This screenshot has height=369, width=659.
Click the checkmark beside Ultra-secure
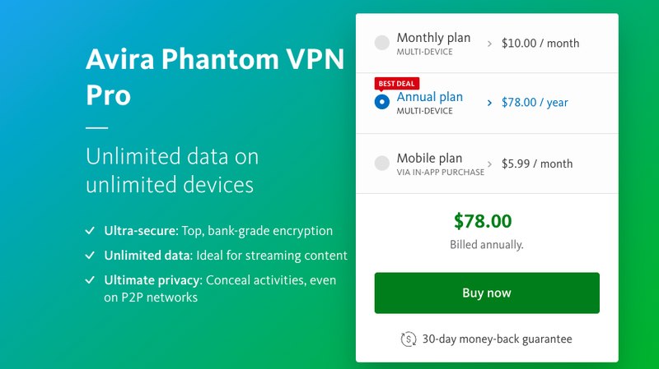click(x=90, y=231)
